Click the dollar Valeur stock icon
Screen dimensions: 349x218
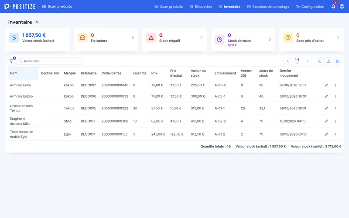pos(14,37)
